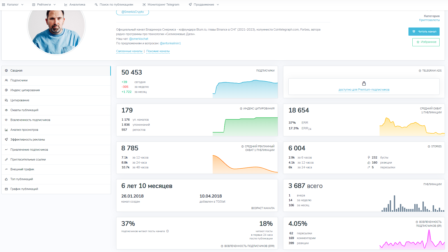This screenshot has width=448, height=252.
Task: Click the Читать канал button
Action: coord(424,31)
